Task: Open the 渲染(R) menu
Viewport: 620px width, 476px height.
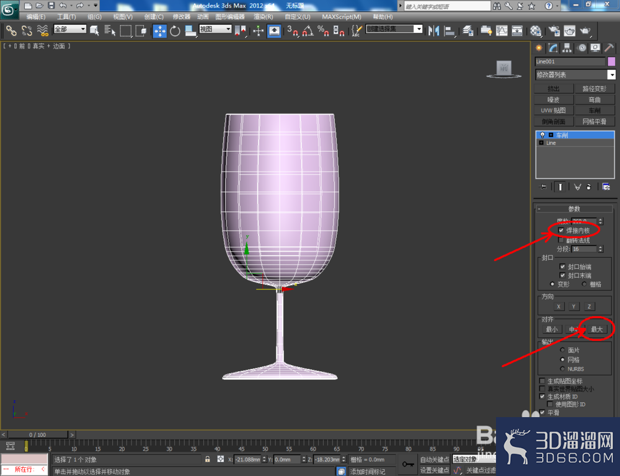Action: click(x=263, y=17)
